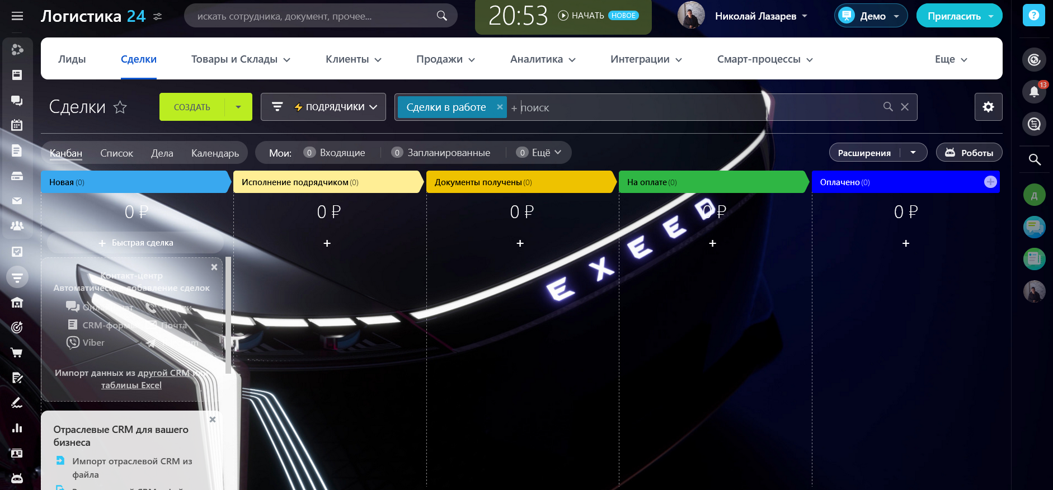Open the 'таблицы Excel' import link

(131, 385)
